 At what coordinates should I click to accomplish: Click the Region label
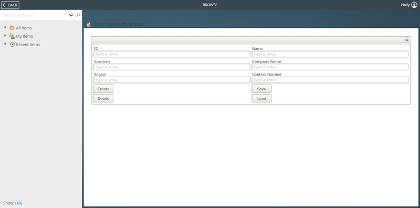coord(100,75)
